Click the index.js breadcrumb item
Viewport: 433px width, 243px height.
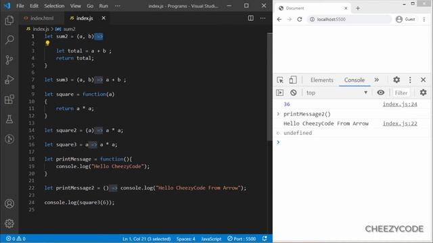(x=38, y=29)
